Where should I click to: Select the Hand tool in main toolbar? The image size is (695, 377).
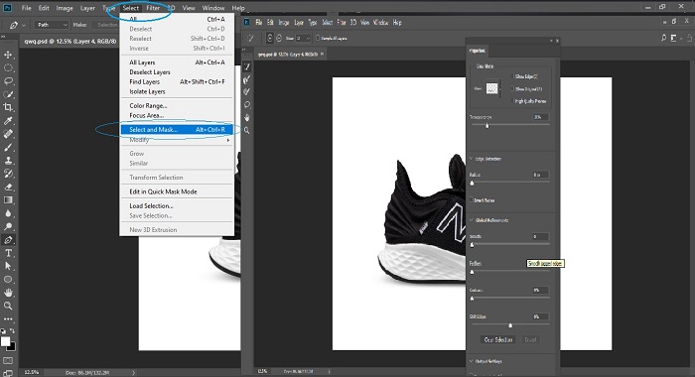[x=8, y=293]
